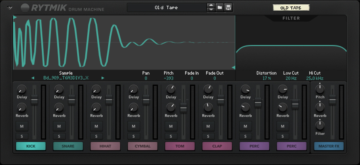Solo the Snare channel
The height and width of the screenshot is (165, 360).
tap(59, 136)
